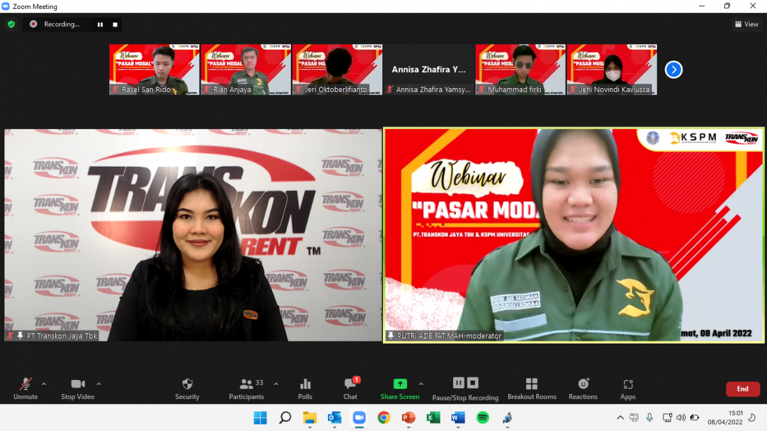Pause recording beside the Recording indicator
Image resolution: width=767 pixels, height=431 pixels.
[x=100, y=24]
